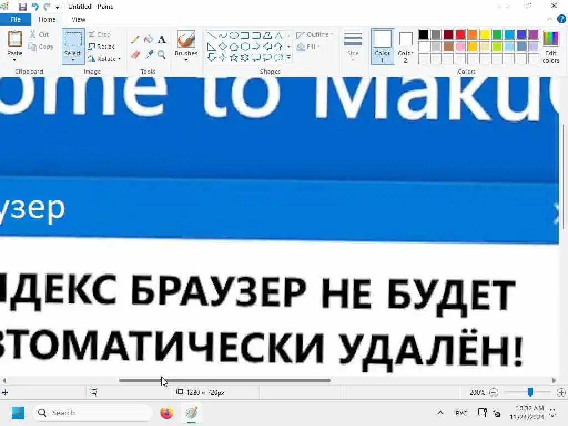Select the Color picker eyedropper tool
Screen dimensions: 568x426
(x=149, y=55)
